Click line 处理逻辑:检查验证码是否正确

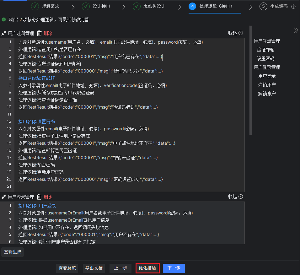tap(47, 100)
